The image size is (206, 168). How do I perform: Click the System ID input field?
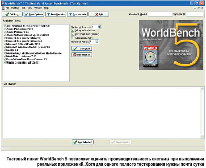tap(194, 14)
